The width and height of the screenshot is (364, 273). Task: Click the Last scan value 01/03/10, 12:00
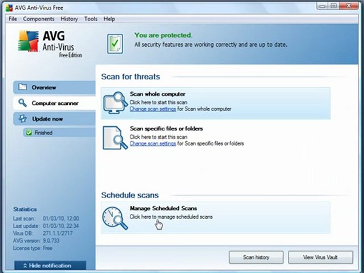(x=61, y=218)
